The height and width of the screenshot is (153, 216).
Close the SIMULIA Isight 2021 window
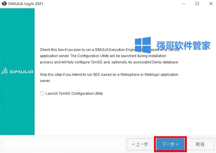pyautogui.click(x=211, y=3)
